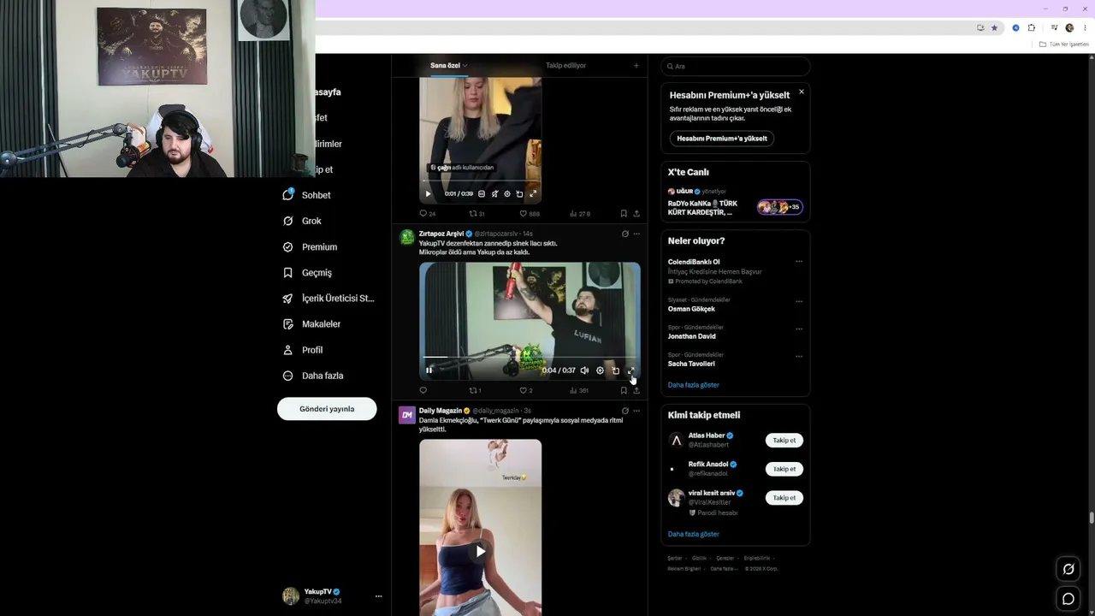This screenshot has width=1095, height=616.
Task: Repost the Zırtapoz Arşivi post
Action: [475, 390]
